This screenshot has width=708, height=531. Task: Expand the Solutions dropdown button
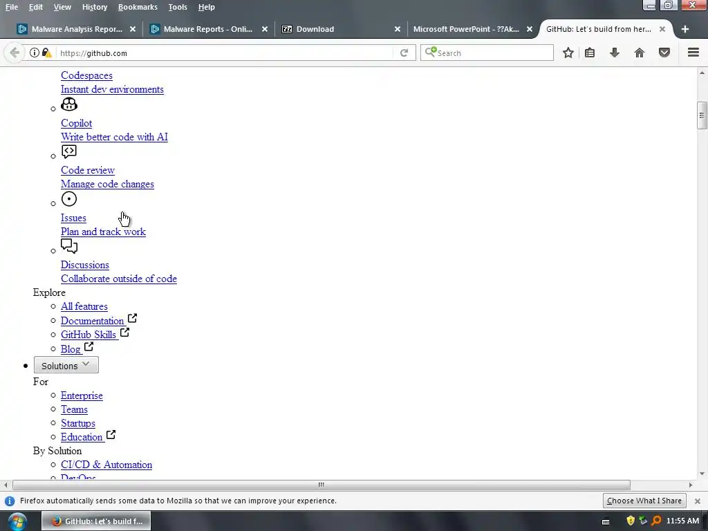66,365
